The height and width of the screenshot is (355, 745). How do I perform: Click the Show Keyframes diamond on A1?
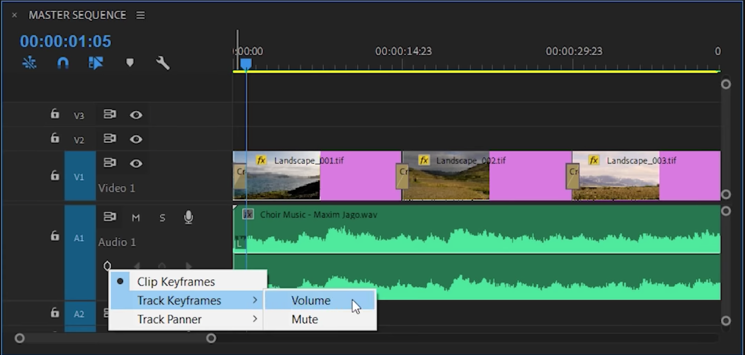[107, 266]
